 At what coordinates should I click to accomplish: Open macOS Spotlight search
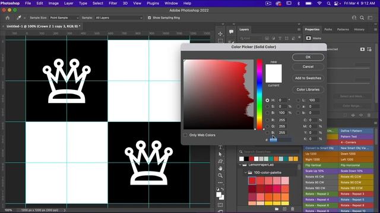pyautogui.click(x=328, y=4)
